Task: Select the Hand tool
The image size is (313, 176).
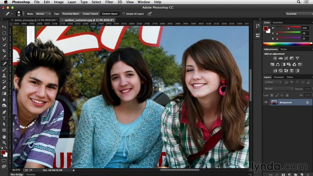Action: [x=4, y=137]
